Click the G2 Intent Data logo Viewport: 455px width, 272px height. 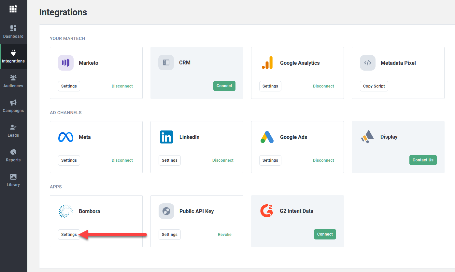click(267, 211)
